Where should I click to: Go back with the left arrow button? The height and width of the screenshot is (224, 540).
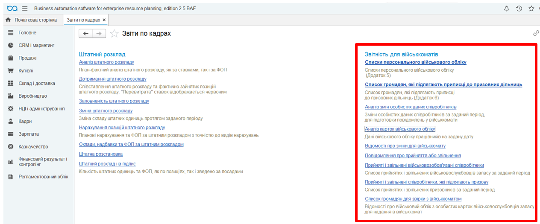tap(86, 33)
